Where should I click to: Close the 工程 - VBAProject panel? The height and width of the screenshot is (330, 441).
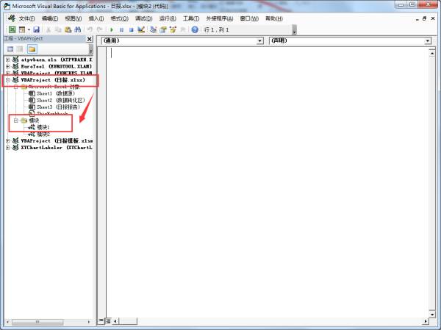pyautogui.click(x=89, y=39)
